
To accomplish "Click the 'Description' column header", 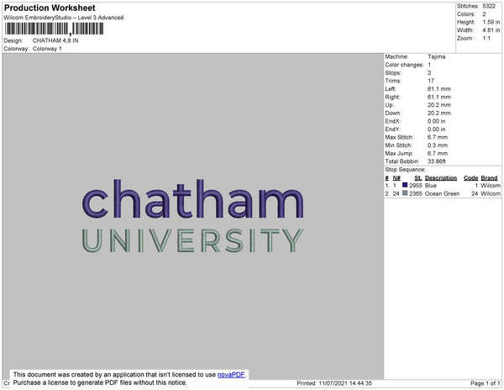I will [x=441, y=178].
